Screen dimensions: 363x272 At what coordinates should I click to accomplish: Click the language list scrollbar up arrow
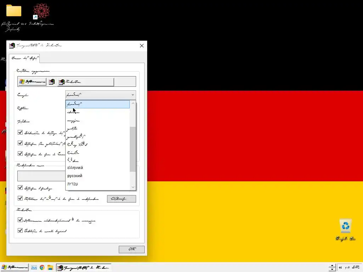pyautogui.click(x=133, y=103)
